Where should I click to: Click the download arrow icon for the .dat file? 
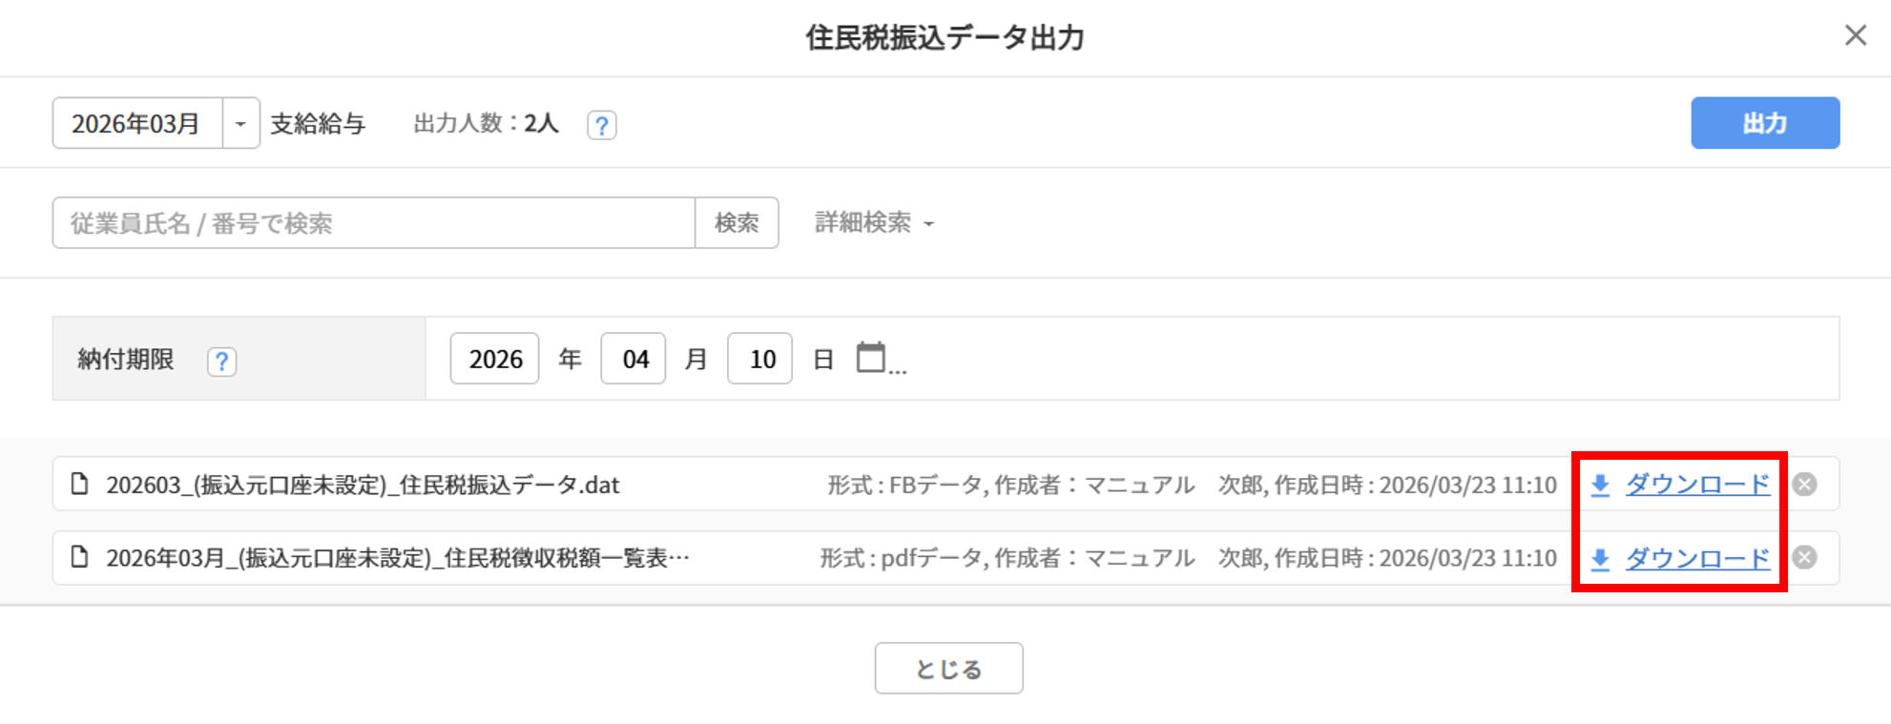tap(1600, 486)
